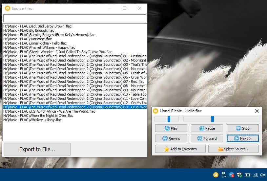
Task: Select the 05 - Crash of track row
Action: pyautogui.click(x=75, y=73)
